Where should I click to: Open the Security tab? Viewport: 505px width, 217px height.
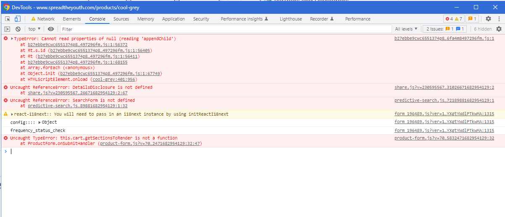[x=201, y=19]
